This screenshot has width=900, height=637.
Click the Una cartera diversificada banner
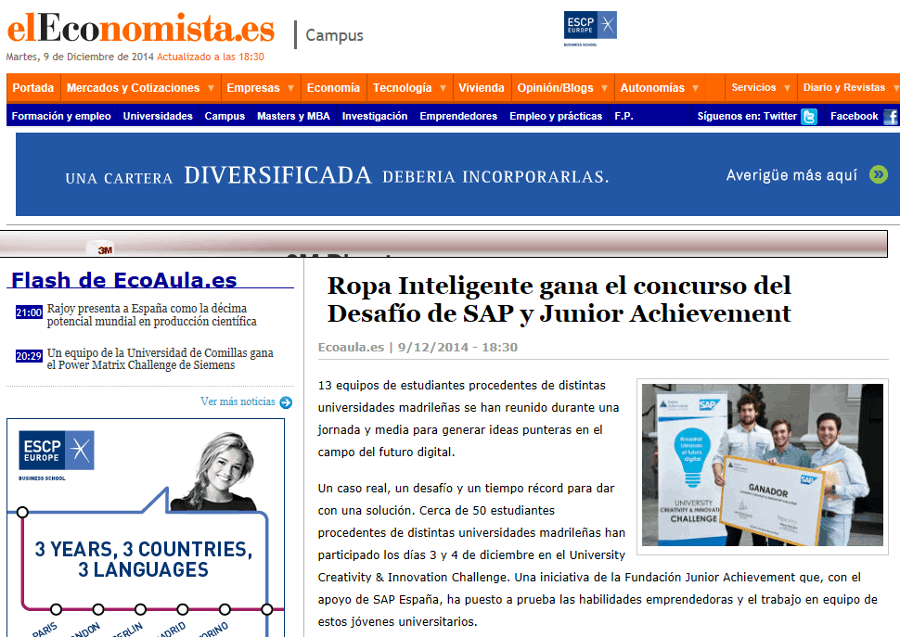[457, 174]
